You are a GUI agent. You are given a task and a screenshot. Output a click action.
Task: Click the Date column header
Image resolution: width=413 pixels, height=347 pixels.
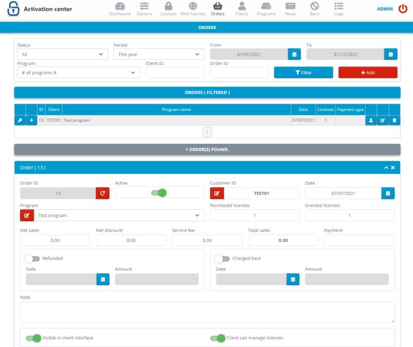pos(303,109)
